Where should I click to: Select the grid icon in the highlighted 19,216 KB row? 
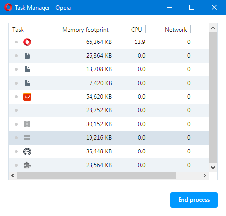pos(27,138)
